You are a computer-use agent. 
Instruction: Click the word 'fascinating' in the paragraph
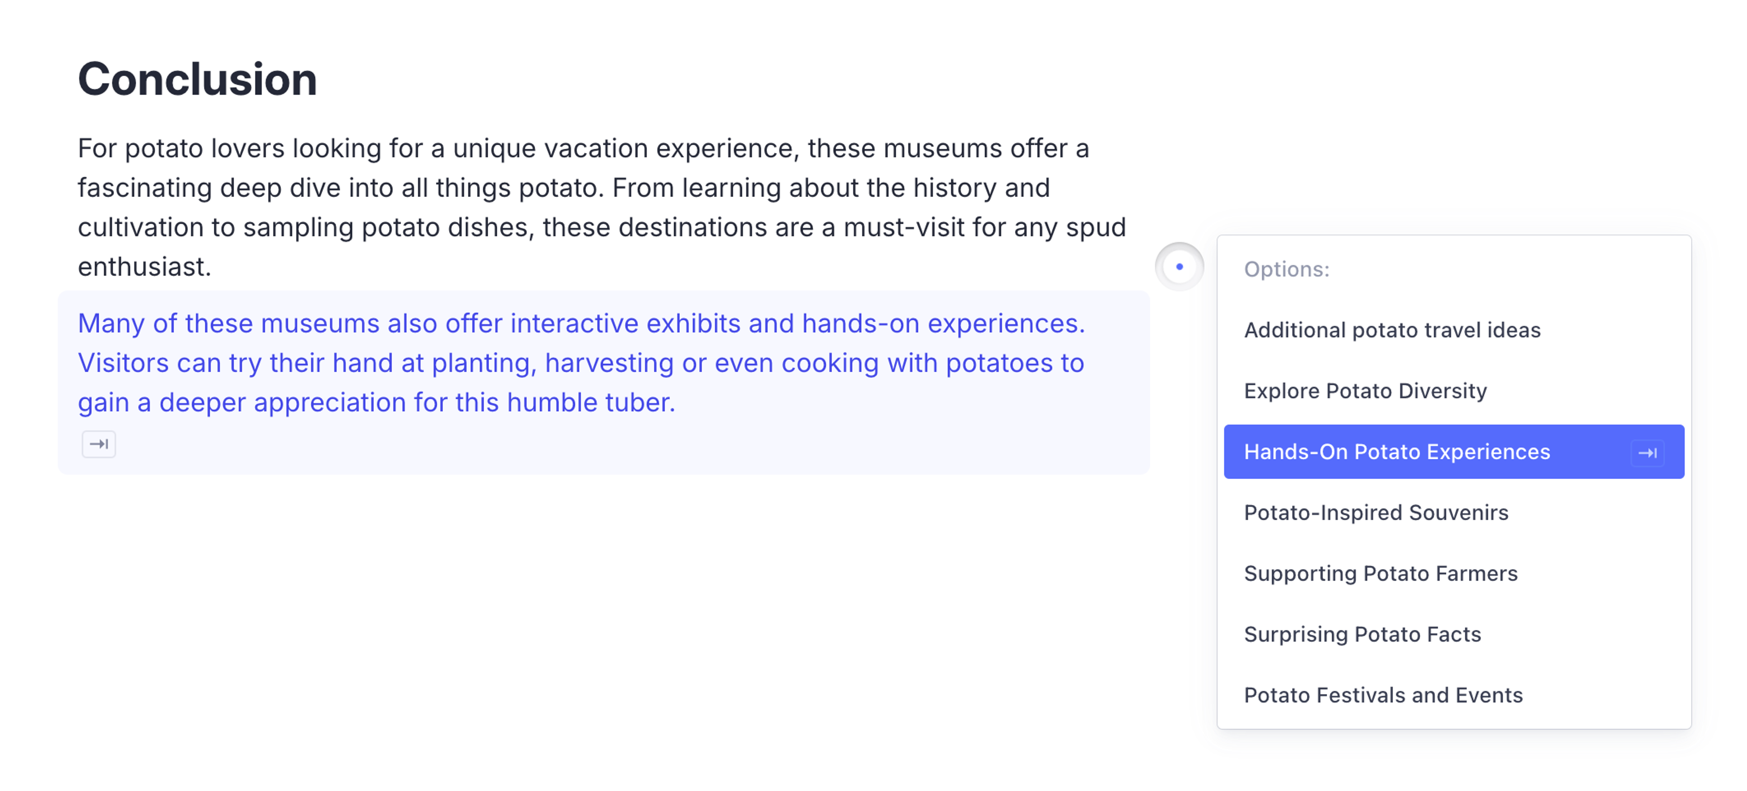click(145, 188)
